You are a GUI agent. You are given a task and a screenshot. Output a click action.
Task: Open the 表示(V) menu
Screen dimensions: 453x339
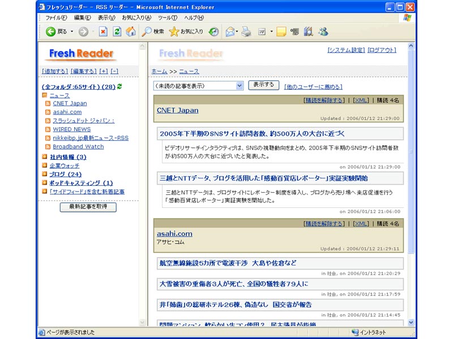tap(106, 18)
